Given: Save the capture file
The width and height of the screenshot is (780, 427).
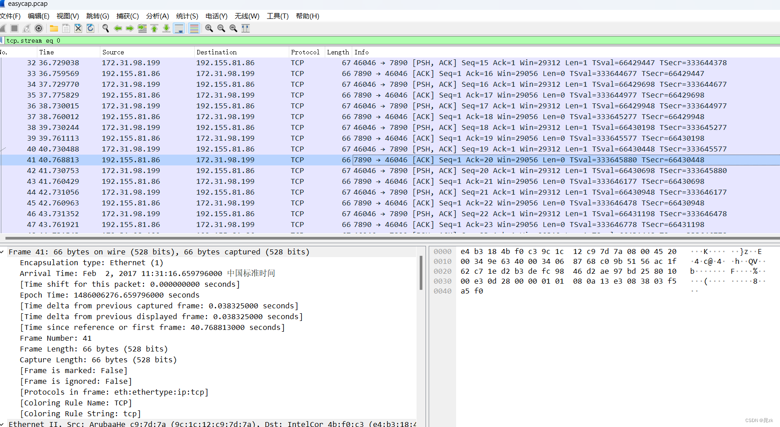Looking at the screenshot, I should 66,28.
